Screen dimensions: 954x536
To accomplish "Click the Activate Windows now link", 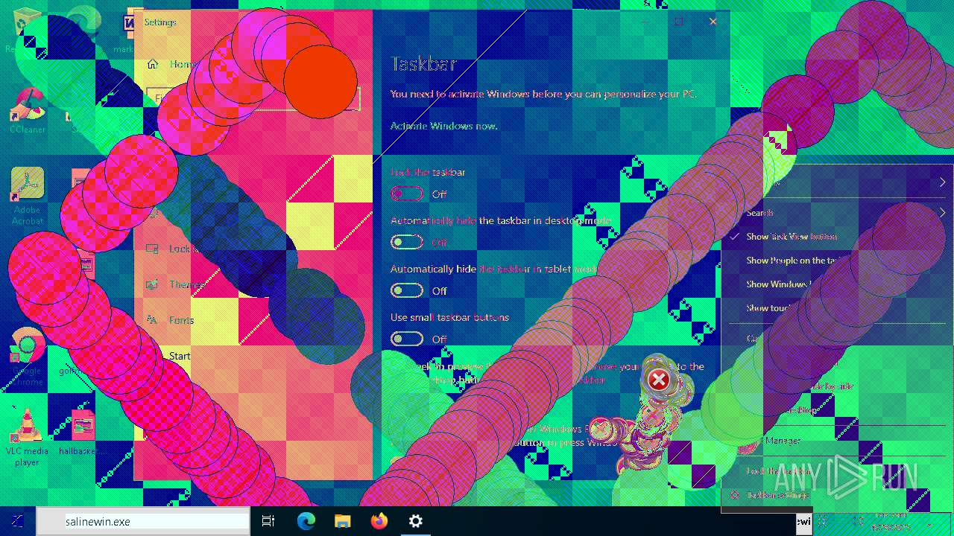I will pos(444,126).
